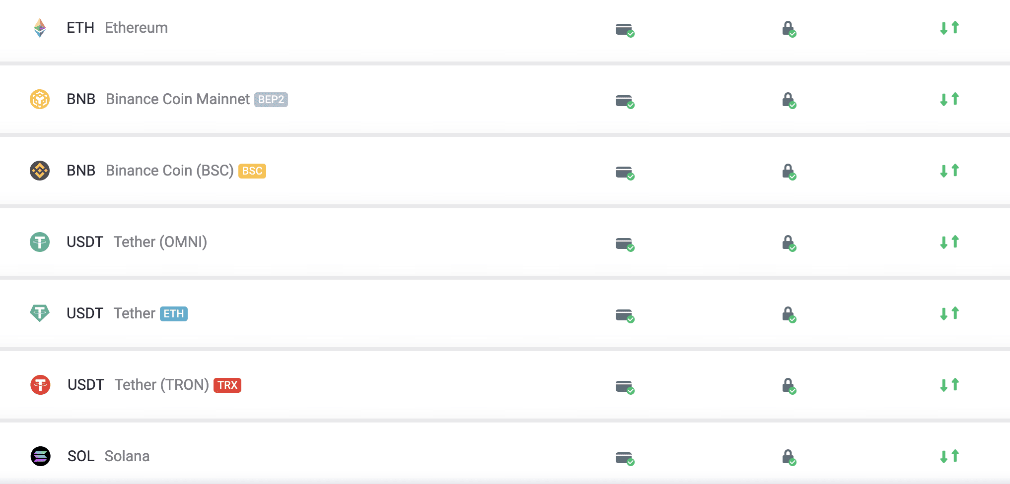Click the yellow BSC network badge
The image size is (1010, 484).
click(x=252, y=171)
